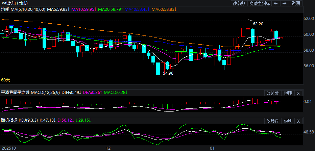Image resolution: width=315 pixels, height=151 pixels.
Task: Click the 60天 period label
Action: pos(5,80)
